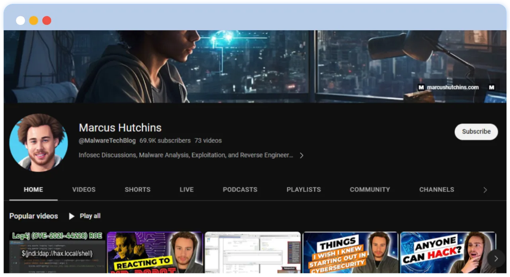Viewport: 510px width, 277px height.
Task: Open the Reacting To Mr Robot video thumbnail
Action: coord(155,252)
